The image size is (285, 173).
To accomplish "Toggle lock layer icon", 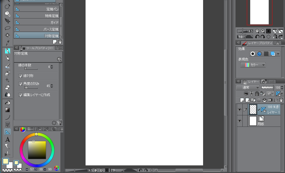I will tap(257, 93).
